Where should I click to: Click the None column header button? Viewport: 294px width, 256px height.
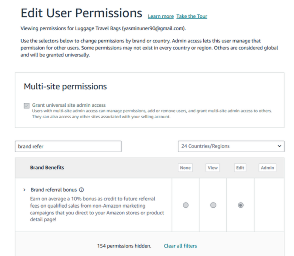pyautogui.click(x=185, y=168)
